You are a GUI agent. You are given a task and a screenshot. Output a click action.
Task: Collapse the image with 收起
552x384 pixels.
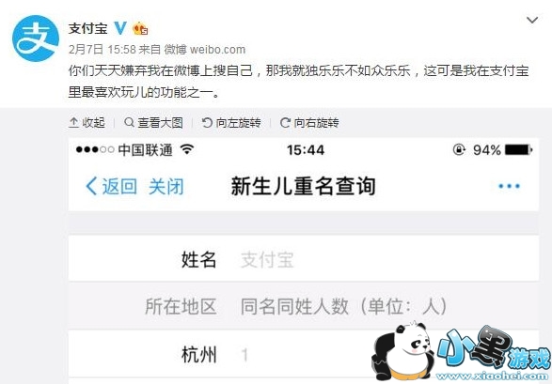coord(87,123)
